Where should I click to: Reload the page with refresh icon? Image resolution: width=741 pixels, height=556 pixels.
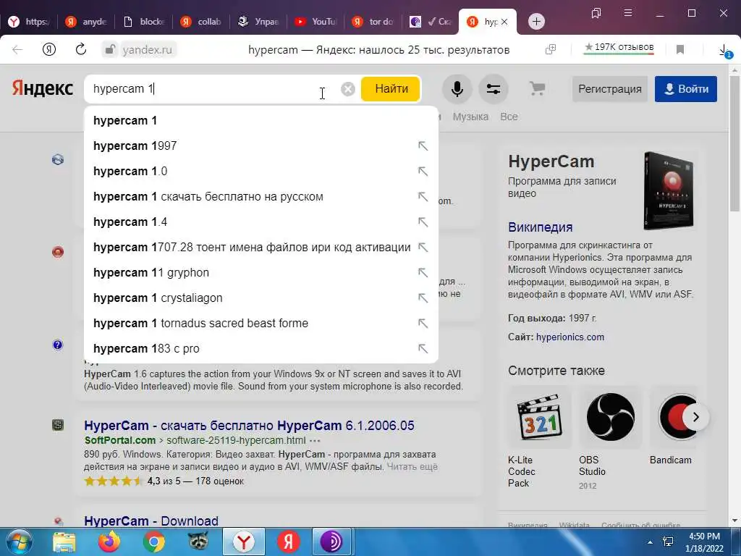[x=81, y=49]
